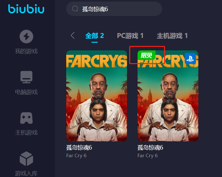Click the PlayStation badge on second cover
This screenshot has height=177, width=222.
tap(190, 58)
